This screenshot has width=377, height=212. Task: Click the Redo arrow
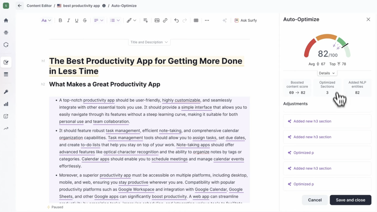coord(185,20)
